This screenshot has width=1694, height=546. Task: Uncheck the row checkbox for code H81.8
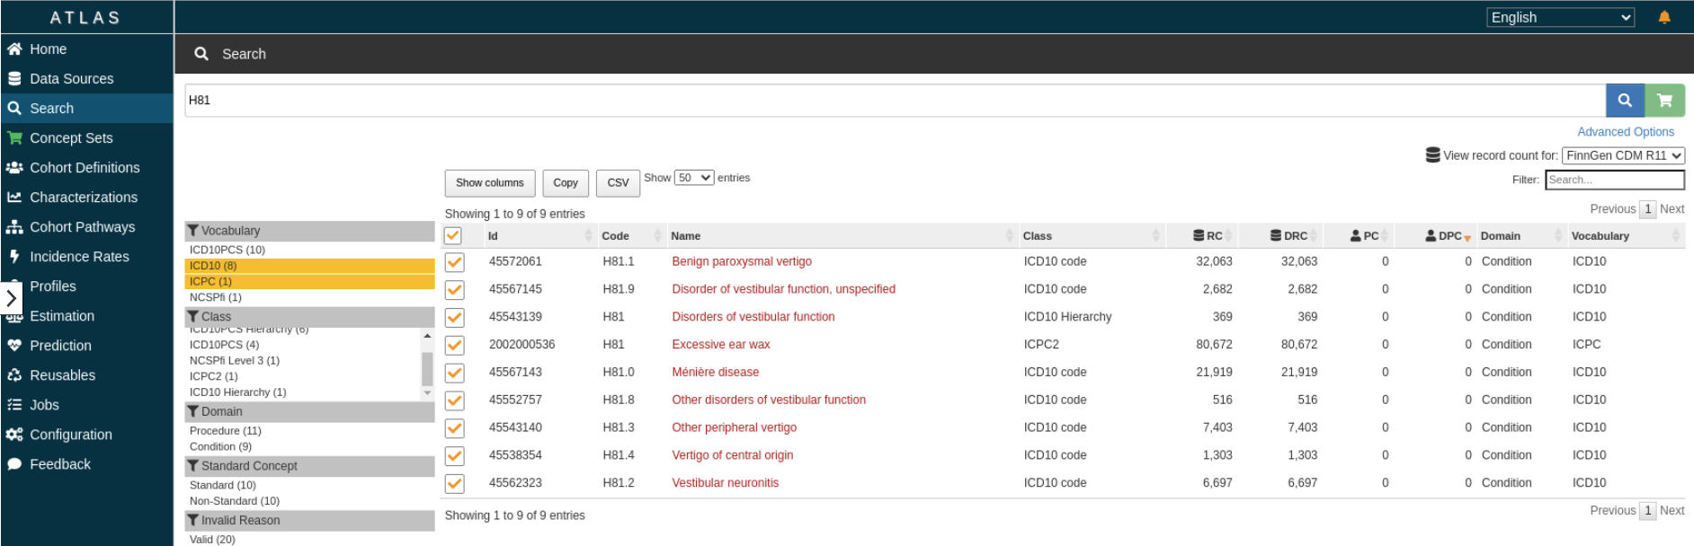point(455,401)
